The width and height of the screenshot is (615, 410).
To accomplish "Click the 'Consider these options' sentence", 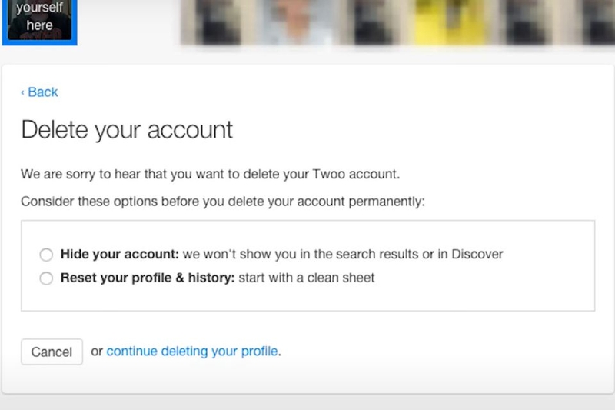I will coord(222,202).
